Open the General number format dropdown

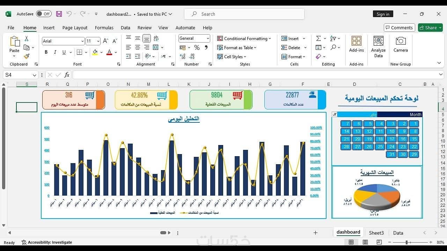[x=208, y=38]
